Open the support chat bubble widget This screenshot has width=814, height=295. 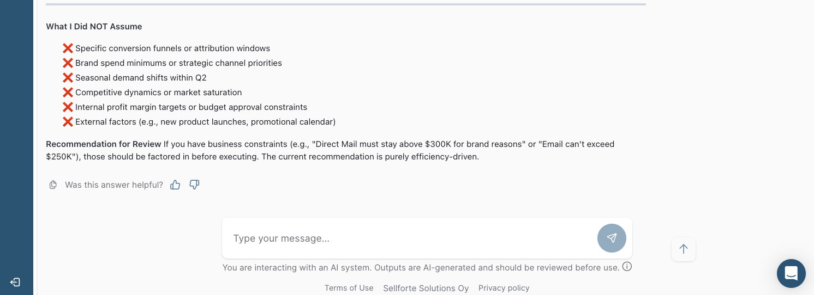[x=791, y=273]
